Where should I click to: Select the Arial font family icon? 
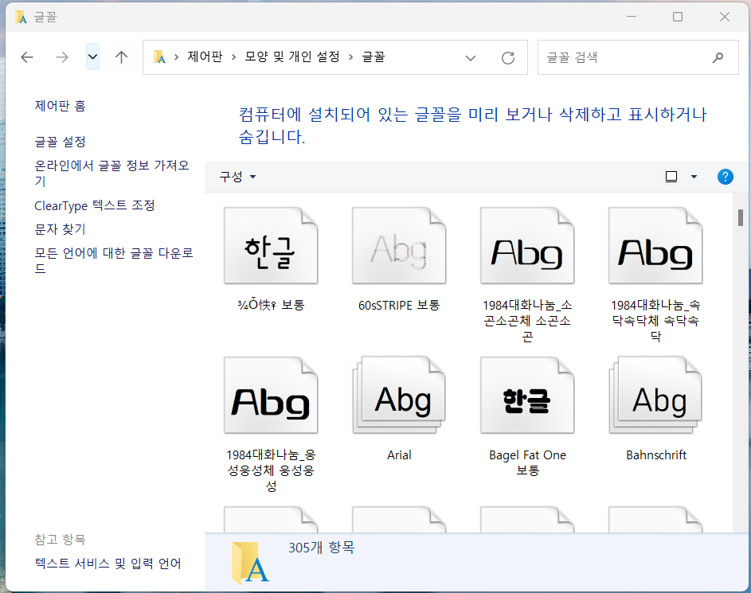399,396
